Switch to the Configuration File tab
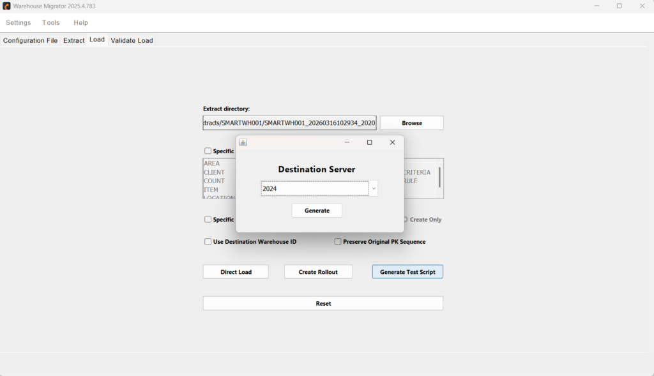Viewport: 654px width, 376px height. [x=31, y=40]
